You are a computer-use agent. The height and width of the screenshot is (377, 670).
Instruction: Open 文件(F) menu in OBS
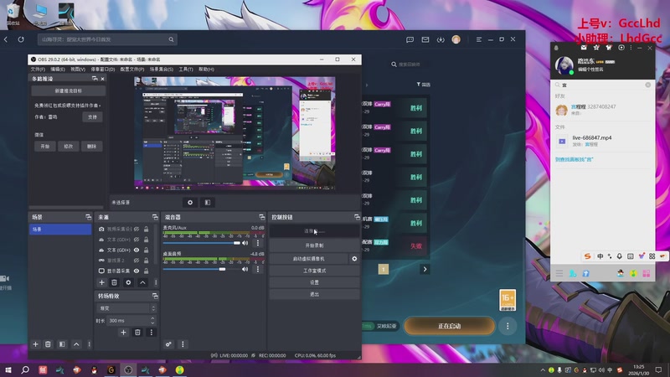click(x=38, y=70)
